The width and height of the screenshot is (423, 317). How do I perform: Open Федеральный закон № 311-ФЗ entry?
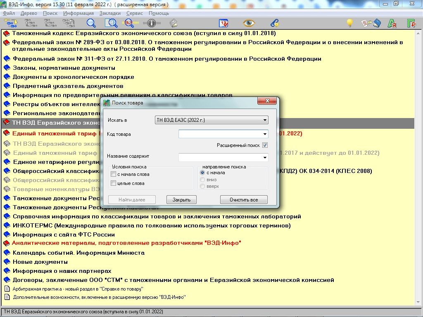click(167, 59)
